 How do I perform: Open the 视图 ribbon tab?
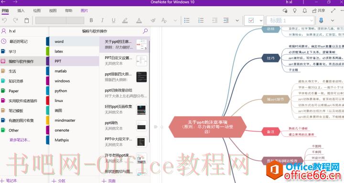coord(53,10)
